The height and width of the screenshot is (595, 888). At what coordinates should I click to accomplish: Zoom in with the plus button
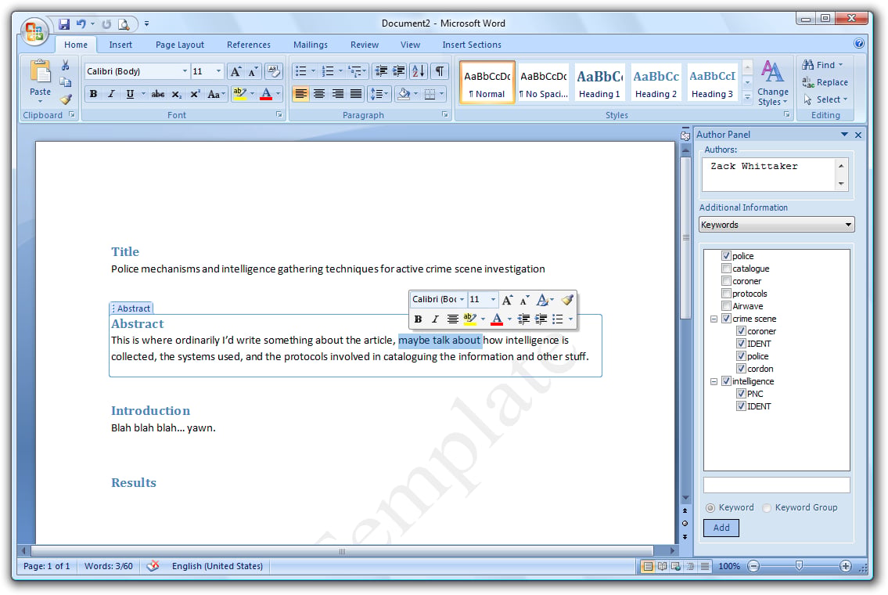845,565
